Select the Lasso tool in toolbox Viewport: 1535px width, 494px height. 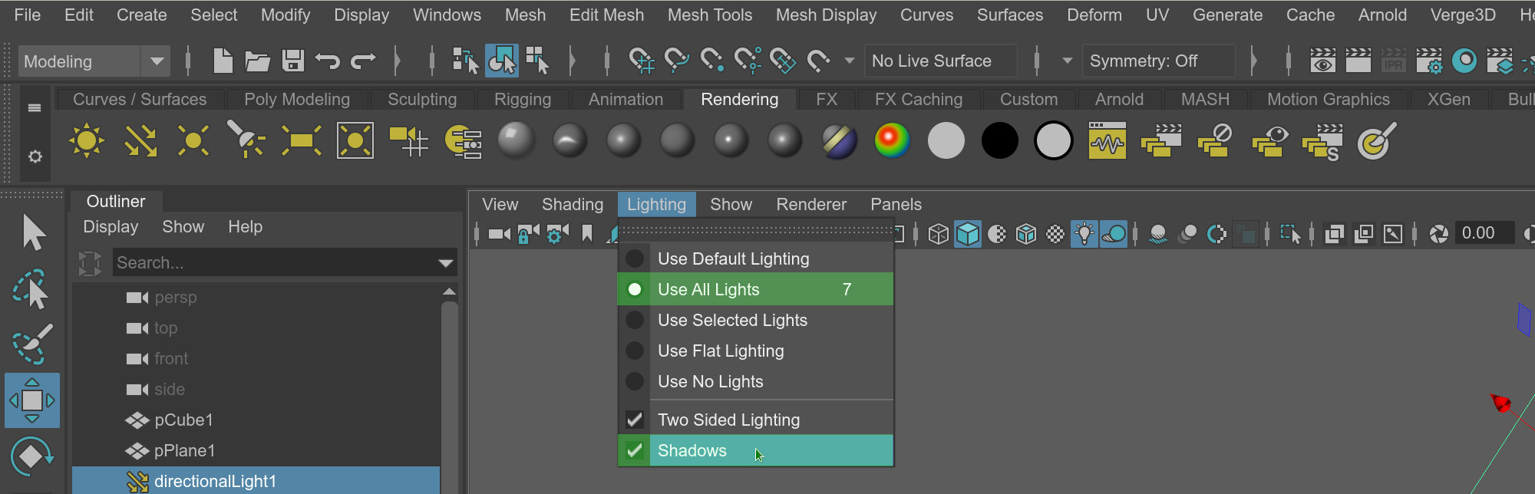31,289
